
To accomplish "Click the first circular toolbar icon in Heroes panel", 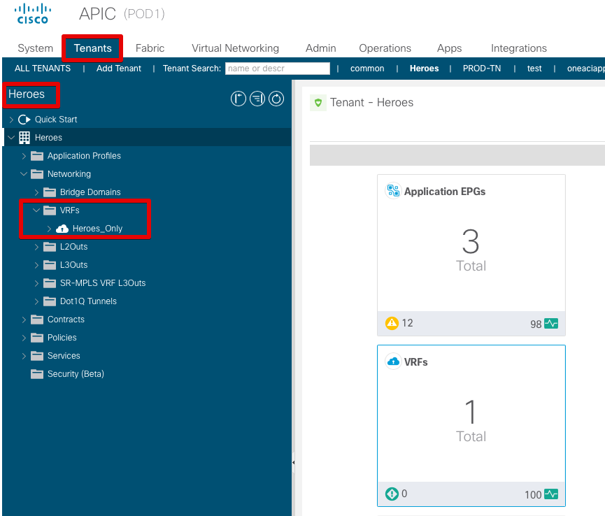I will pos(238,99).
